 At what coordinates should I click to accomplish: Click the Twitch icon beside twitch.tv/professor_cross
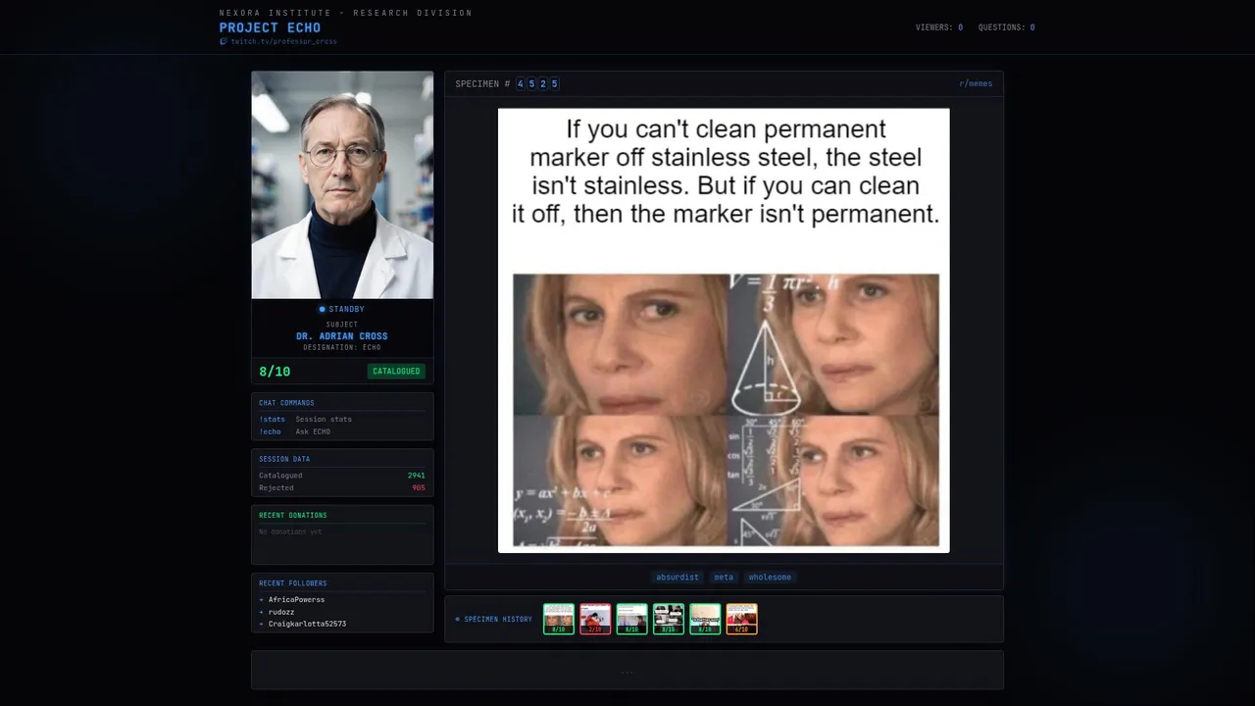point(224,42)
